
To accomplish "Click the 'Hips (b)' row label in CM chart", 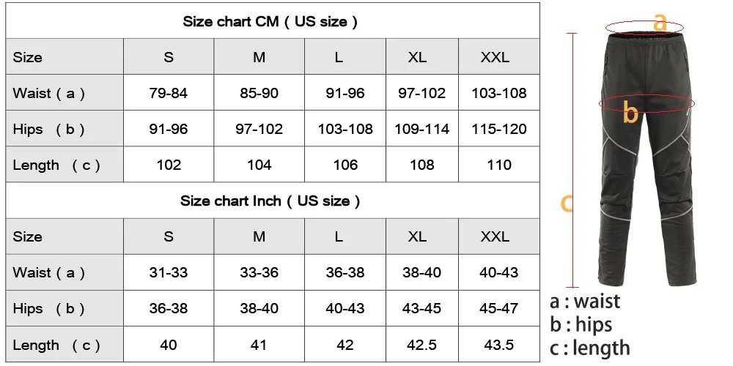I will tap(48, 130).
